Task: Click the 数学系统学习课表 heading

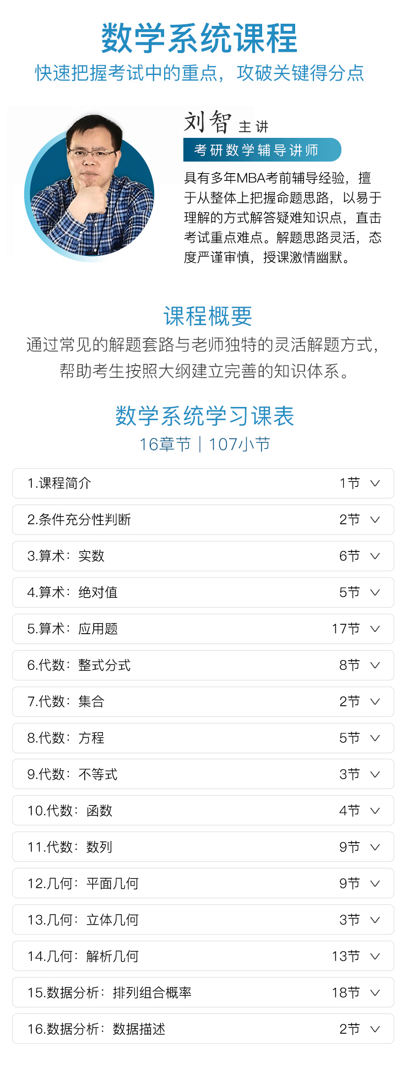Action: 205,416
